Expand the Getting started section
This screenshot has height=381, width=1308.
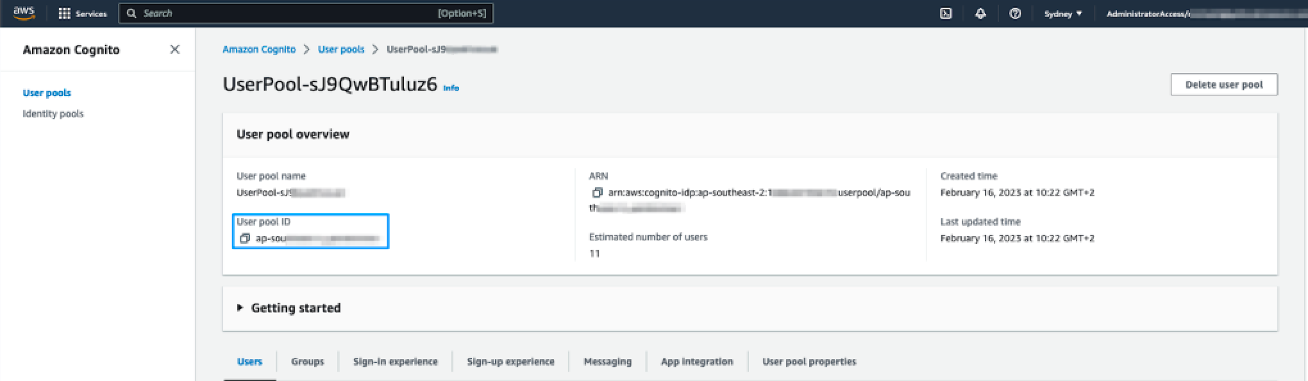pos(240,308)
